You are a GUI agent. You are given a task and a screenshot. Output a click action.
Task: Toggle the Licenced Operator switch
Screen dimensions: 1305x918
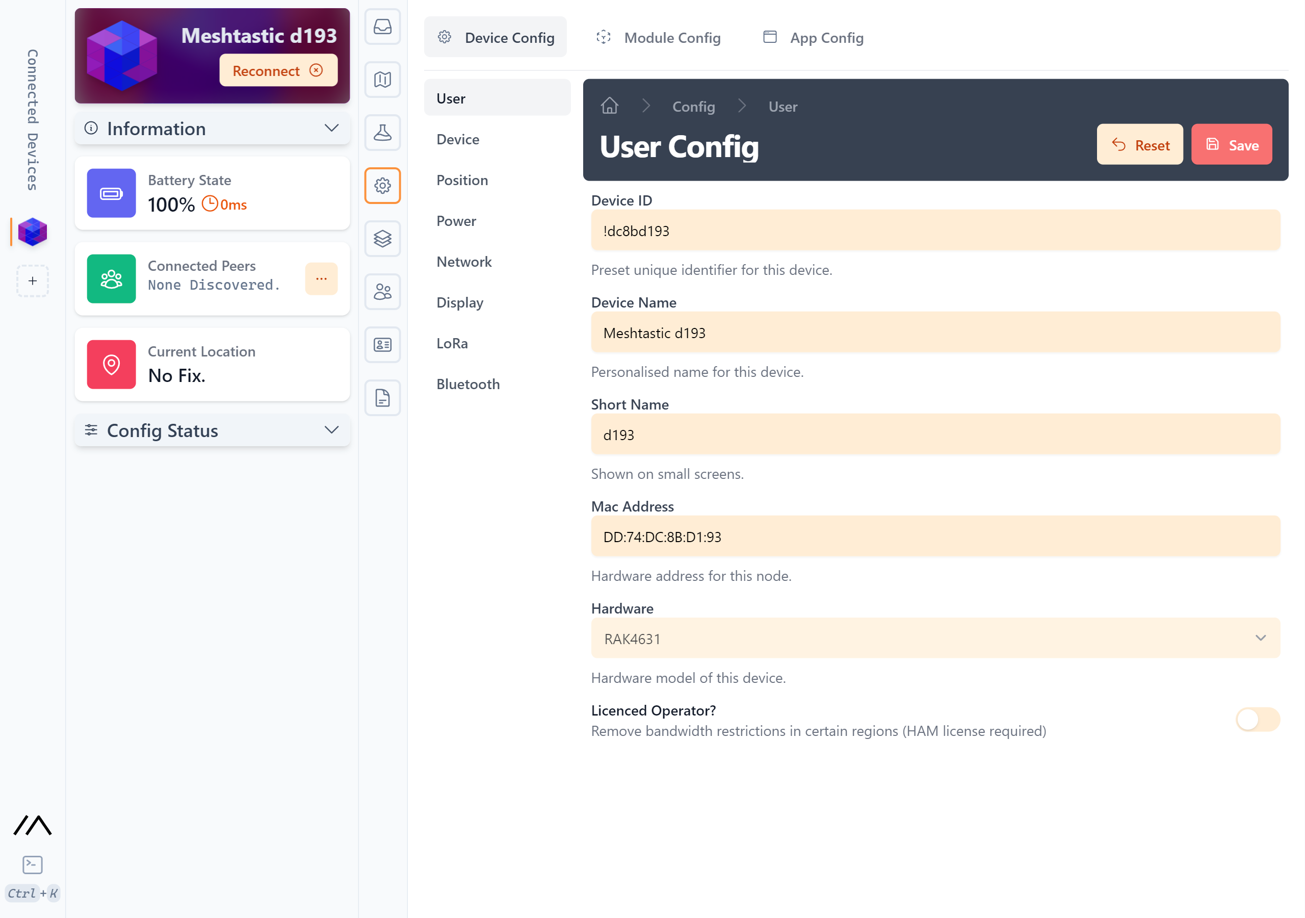[x=1257, y=720]
